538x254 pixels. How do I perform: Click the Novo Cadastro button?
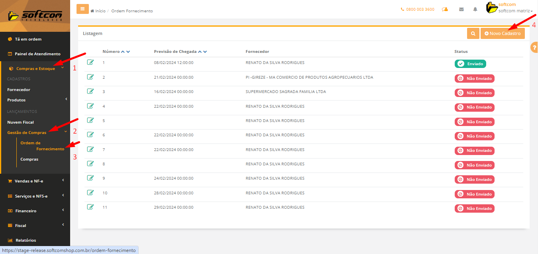pyautogui.click(x=503, y=34)
